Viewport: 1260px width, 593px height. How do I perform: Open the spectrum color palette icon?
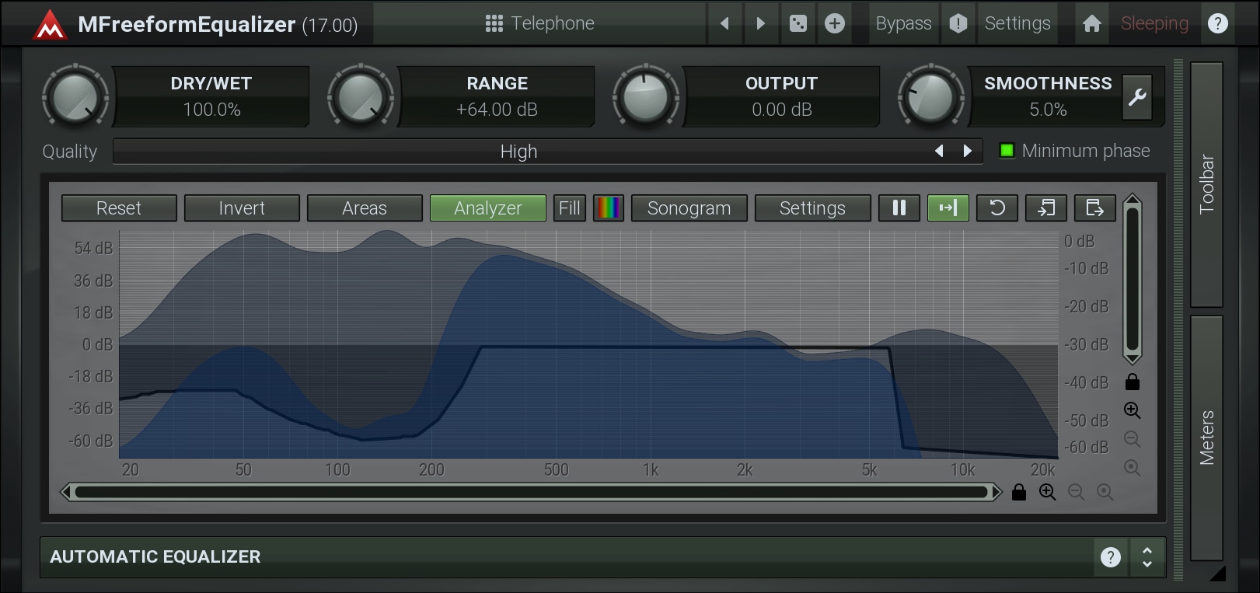coord(608,208)
